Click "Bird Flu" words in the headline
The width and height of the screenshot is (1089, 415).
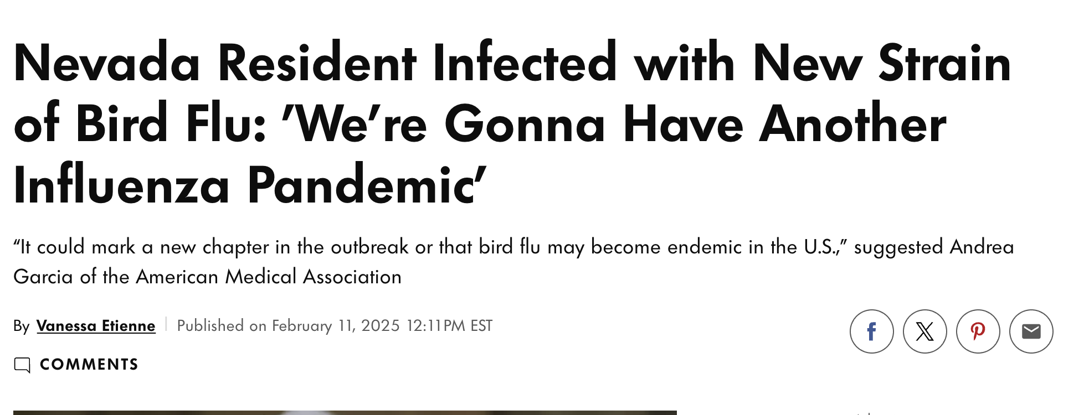(x=171, y=124)
